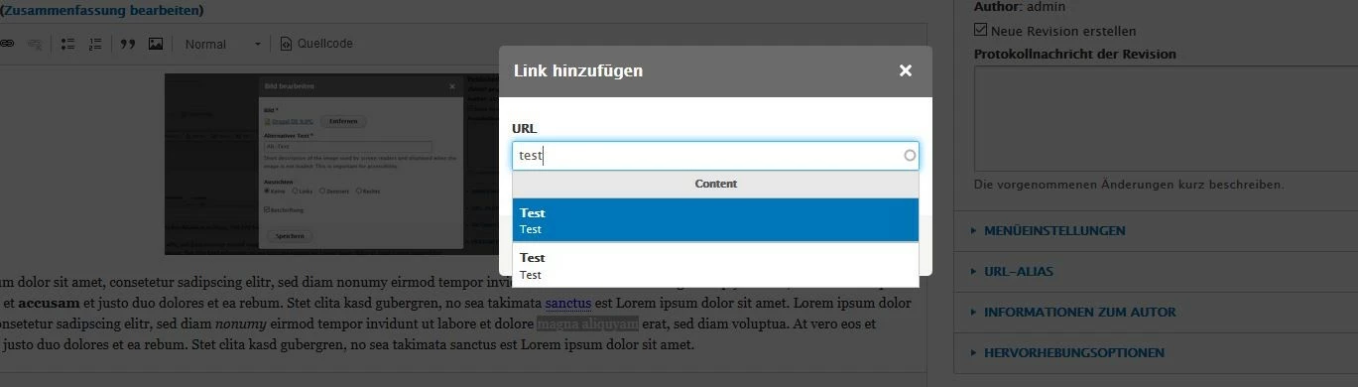Expand the Hervorhebungsoptionen section
This screenshot has width=1358, height=387.
[x=1074, y=352]
